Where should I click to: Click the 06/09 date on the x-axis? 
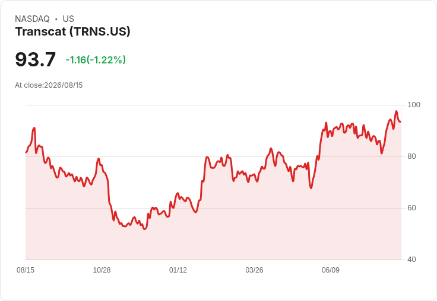coord(331,270)
